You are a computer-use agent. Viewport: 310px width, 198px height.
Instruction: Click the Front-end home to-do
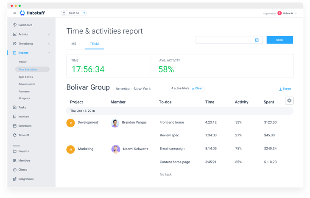(x=172, y=122)
